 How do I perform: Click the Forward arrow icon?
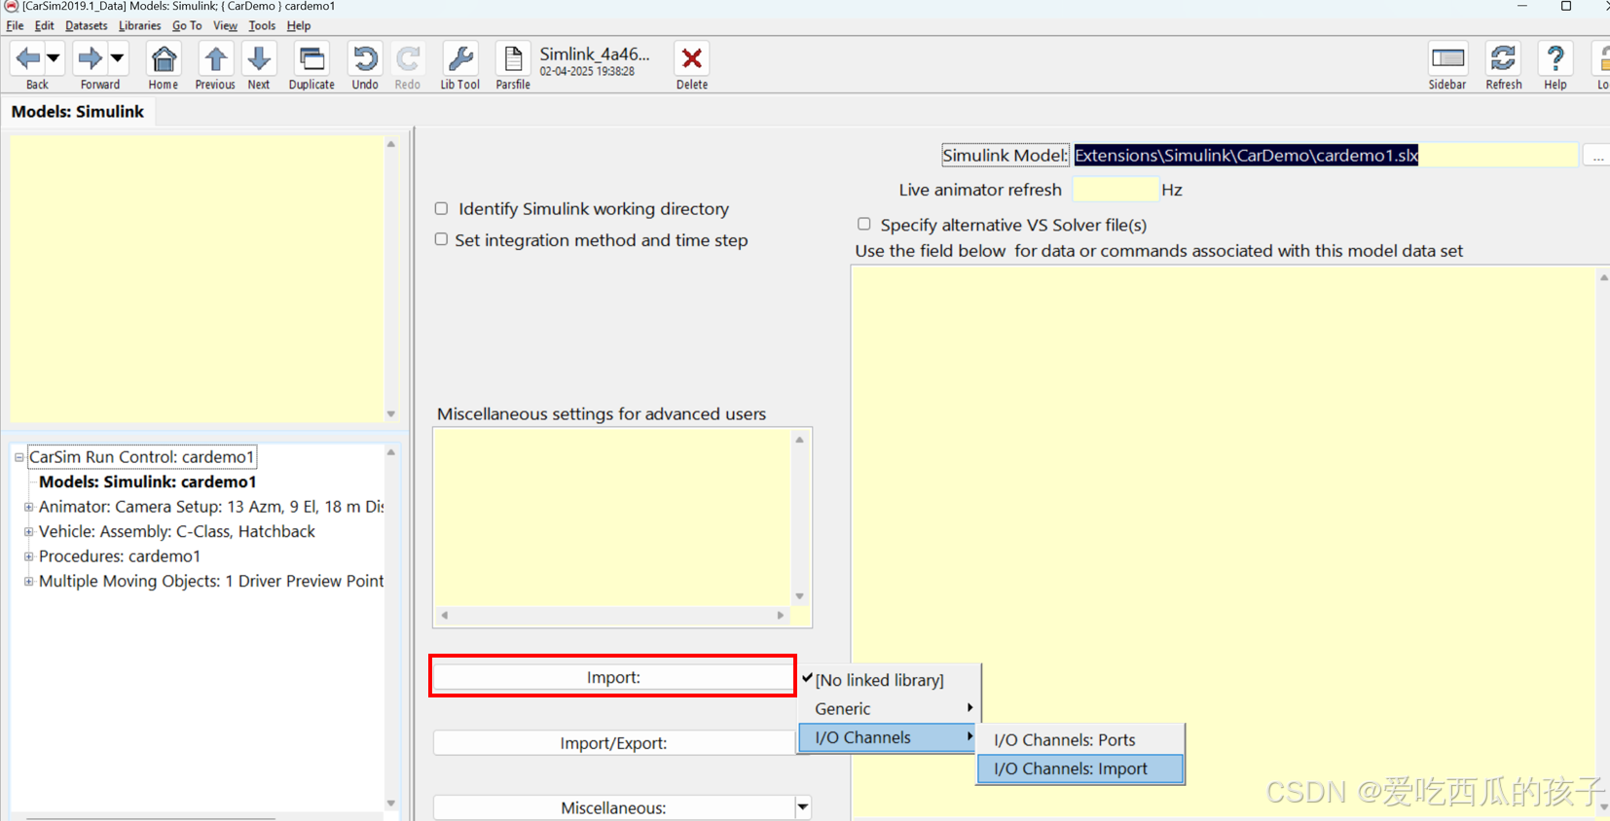pos(91,58)
